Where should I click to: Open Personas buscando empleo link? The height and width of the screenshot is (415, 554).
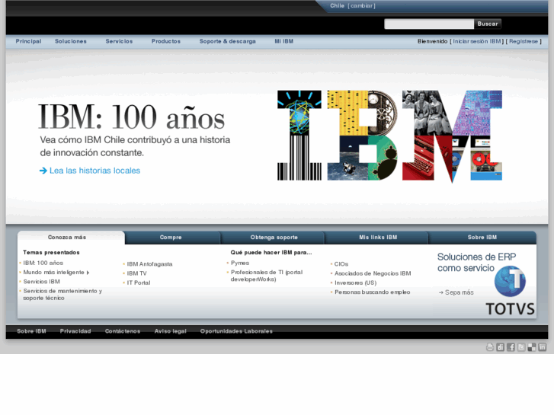point(373,292)
